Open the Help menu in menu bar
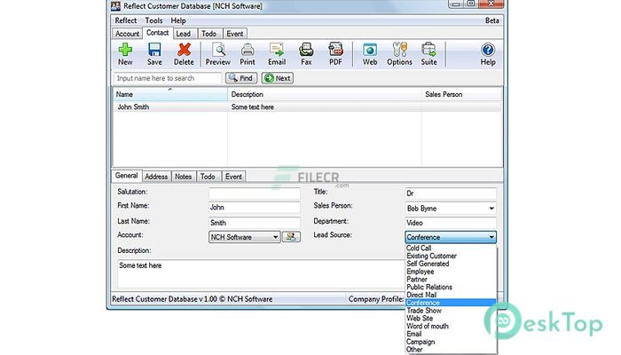Viewport: 621px width, 355px height. coord(178,20)
